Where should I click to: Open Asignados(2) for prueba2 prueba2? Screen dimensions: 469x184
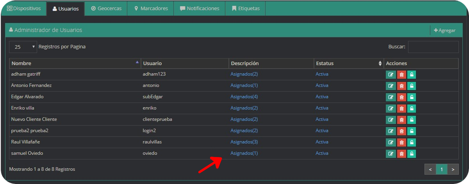(x=244, y=131)
